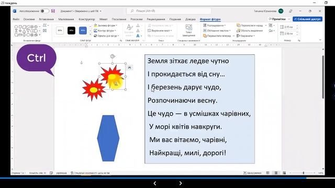Viewport: 335px width, 188px height.
Task: Click the Текст заміщення button
Action: click(x=189, y=30)
